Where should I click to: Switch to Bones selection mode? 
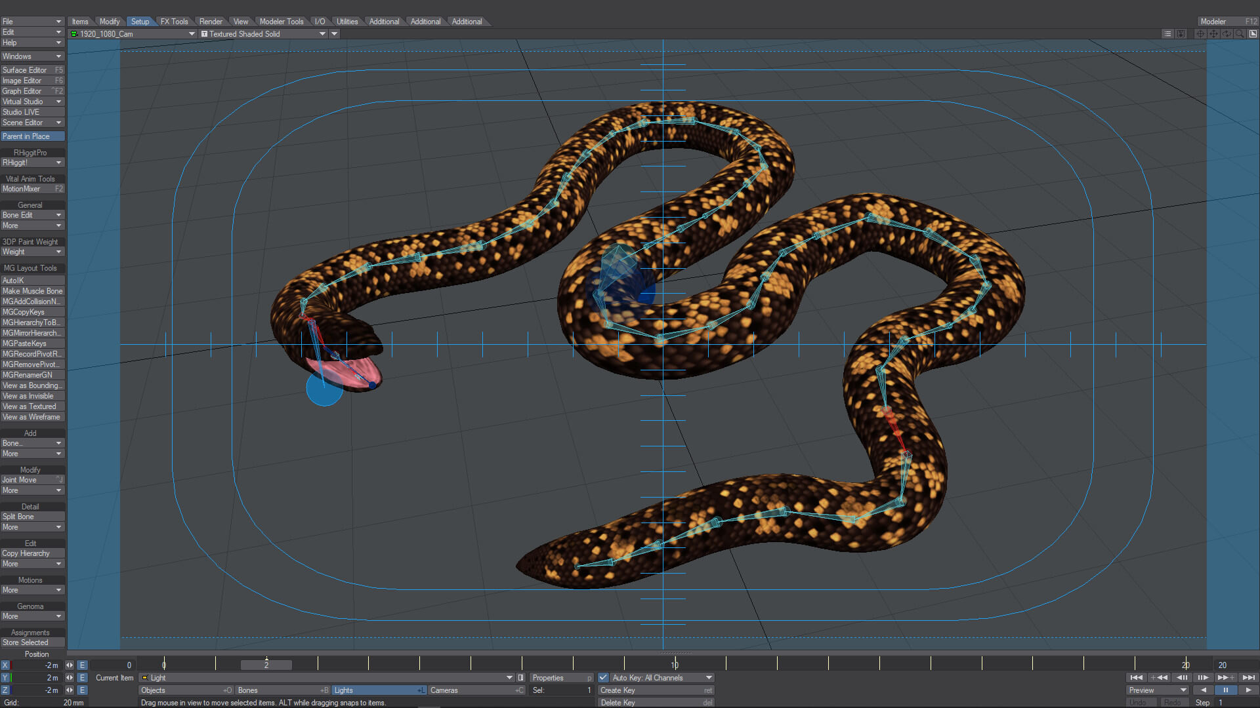282,690
